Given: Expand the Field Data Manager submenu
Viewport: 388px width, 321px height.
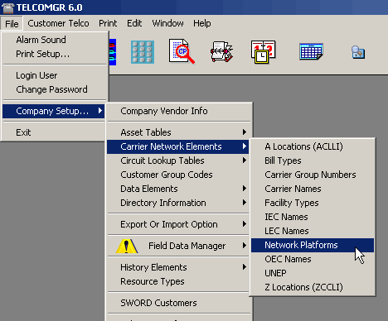Looking at the screenshot, I should click(x=178, y=246).
